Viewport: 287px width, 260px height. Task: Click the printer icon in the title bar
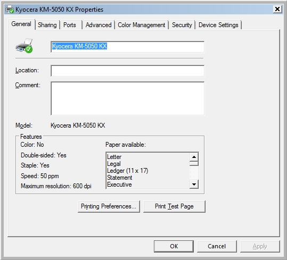10,10
